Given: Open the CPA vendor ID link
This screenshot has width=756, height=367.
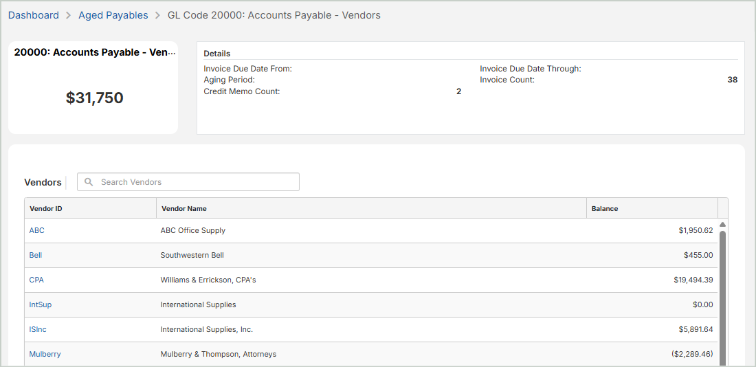Looking at the screenshot, I should point(36,280).
